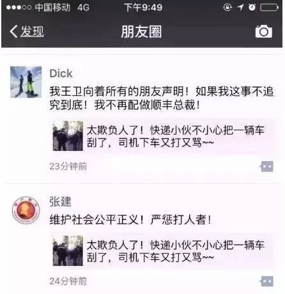Open comment menu on 张建's post
Image resolution: width=285 pixels, height=294 pixels.
coord(266,281)
